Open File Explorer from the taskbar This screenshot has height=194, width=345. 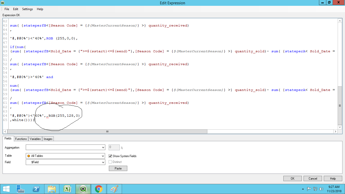tap(52, 189)
